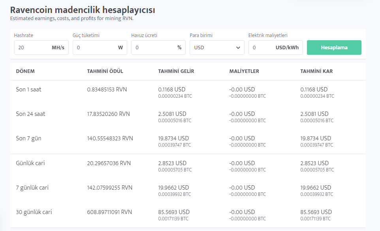
Task: Click reward value 0.83485153 RVN
Action: [107, 89]
